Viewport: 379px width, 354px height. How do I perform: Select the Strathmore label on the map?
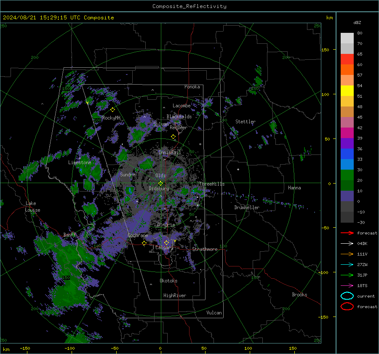(x=205, y=249)
